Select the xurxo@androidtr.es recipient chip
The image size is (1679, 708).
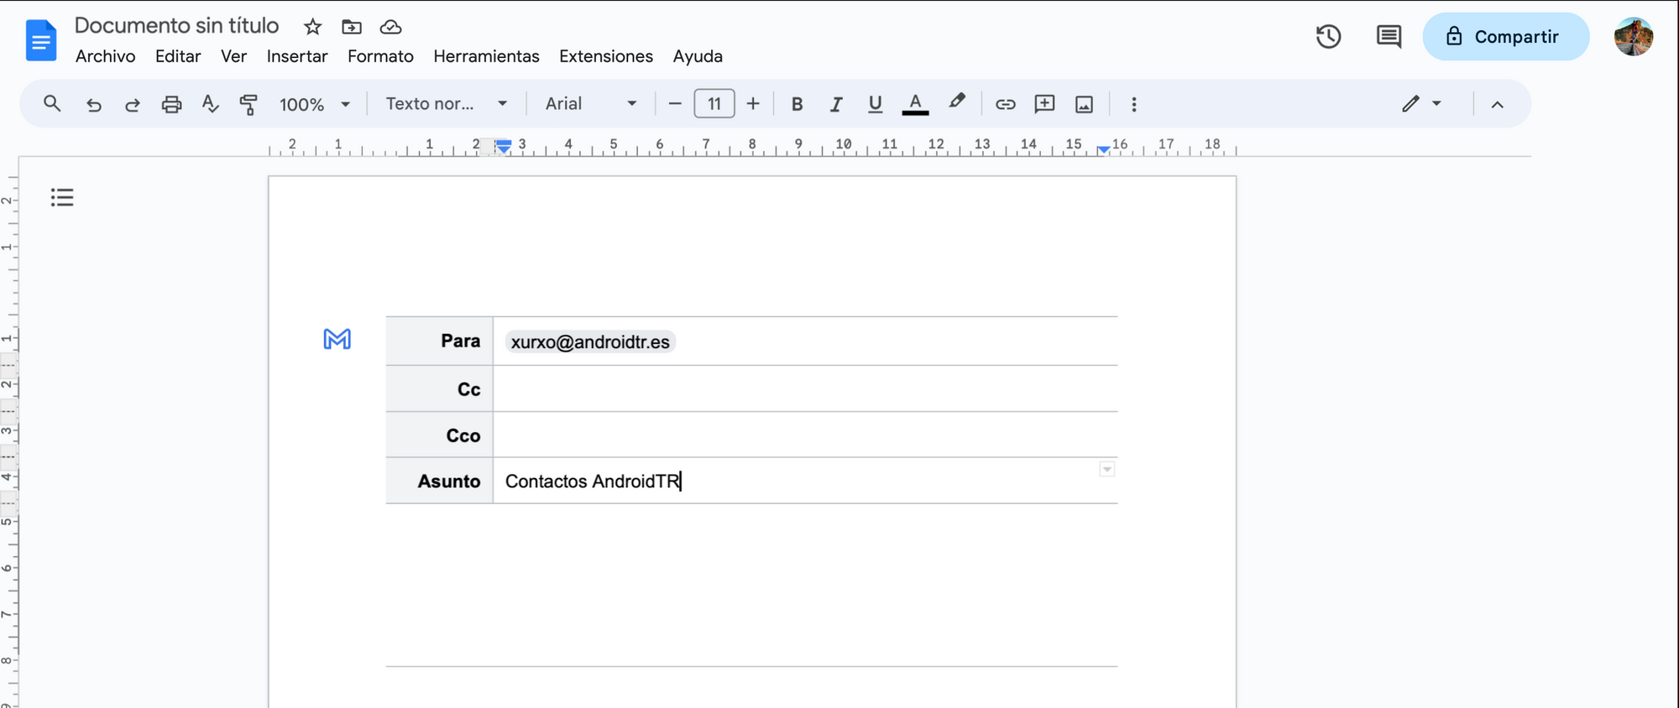590,341
